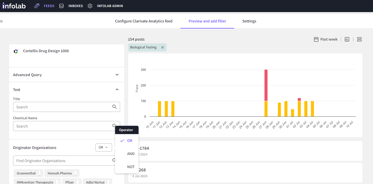373x184 pixels.
Task: Click the Title search magnifier icon
Action: [115, 107]
